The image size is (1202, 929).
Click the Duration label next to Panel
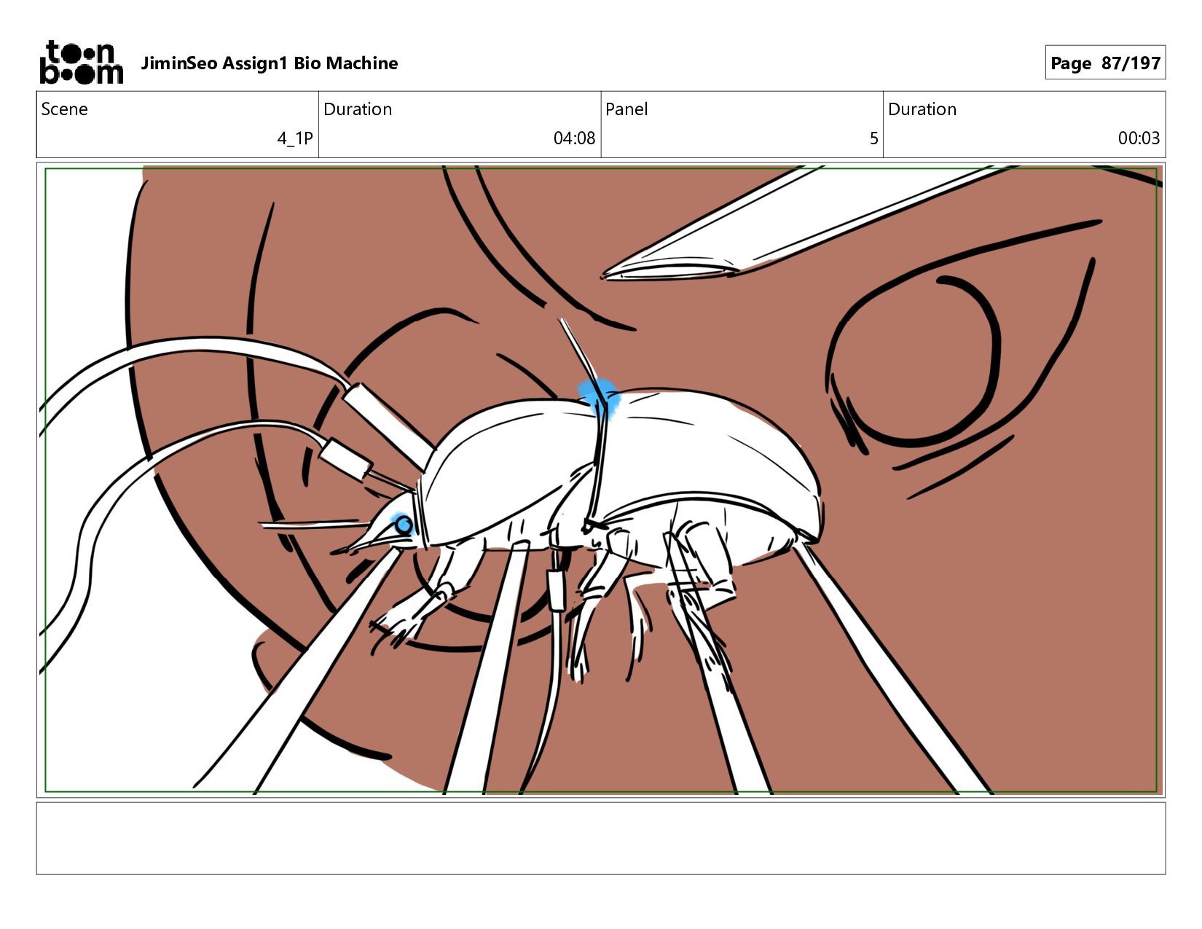click(x=922, y=109)
